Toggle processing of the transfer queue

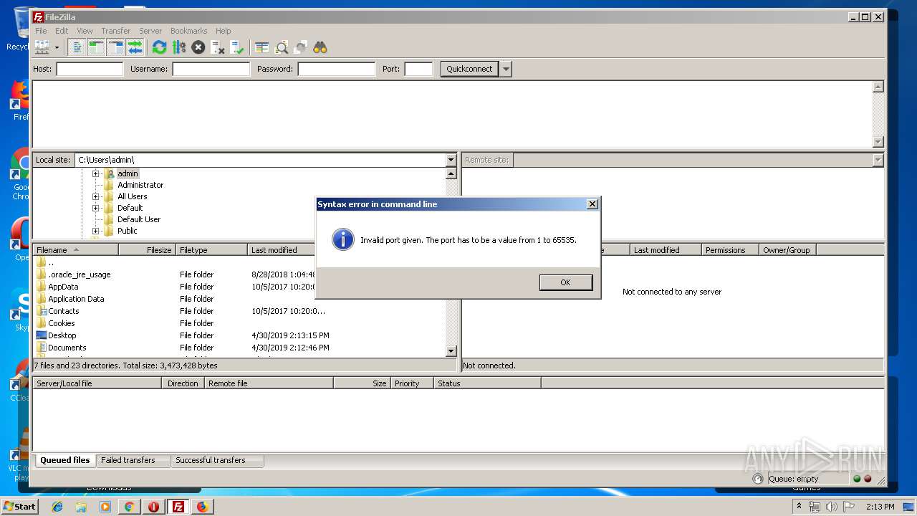[179, 47]
